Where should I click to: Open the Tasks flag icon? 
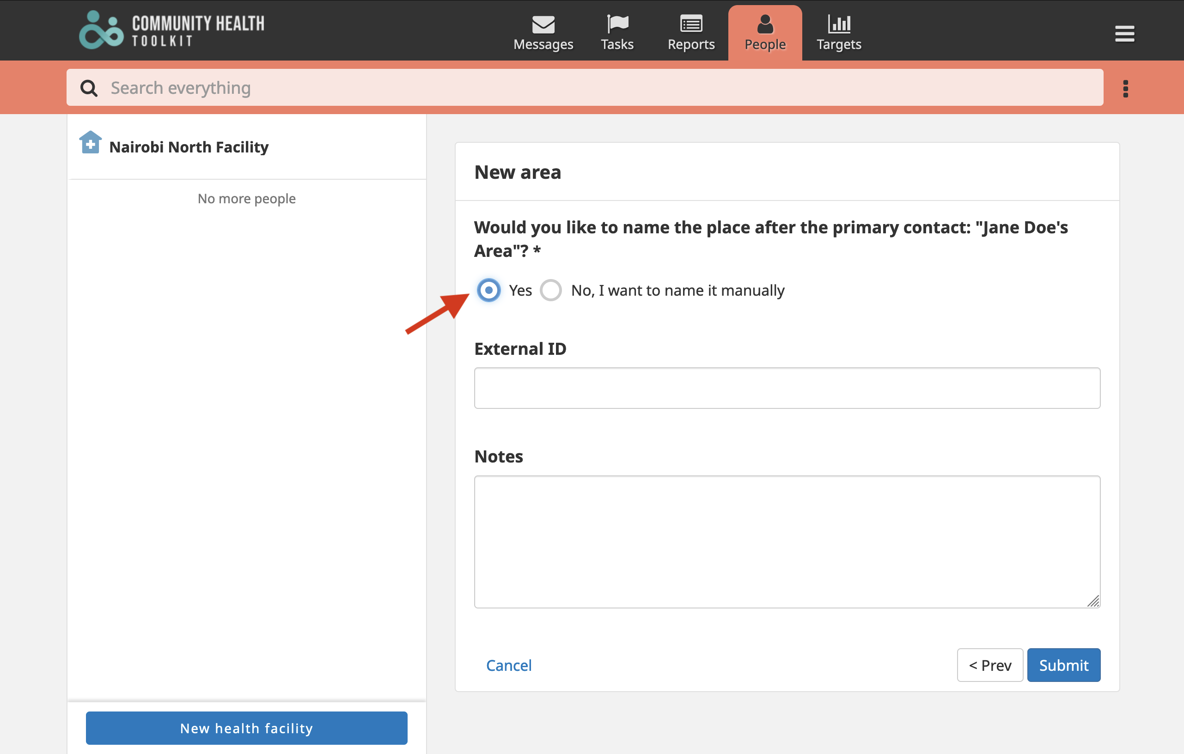(617, 24)
